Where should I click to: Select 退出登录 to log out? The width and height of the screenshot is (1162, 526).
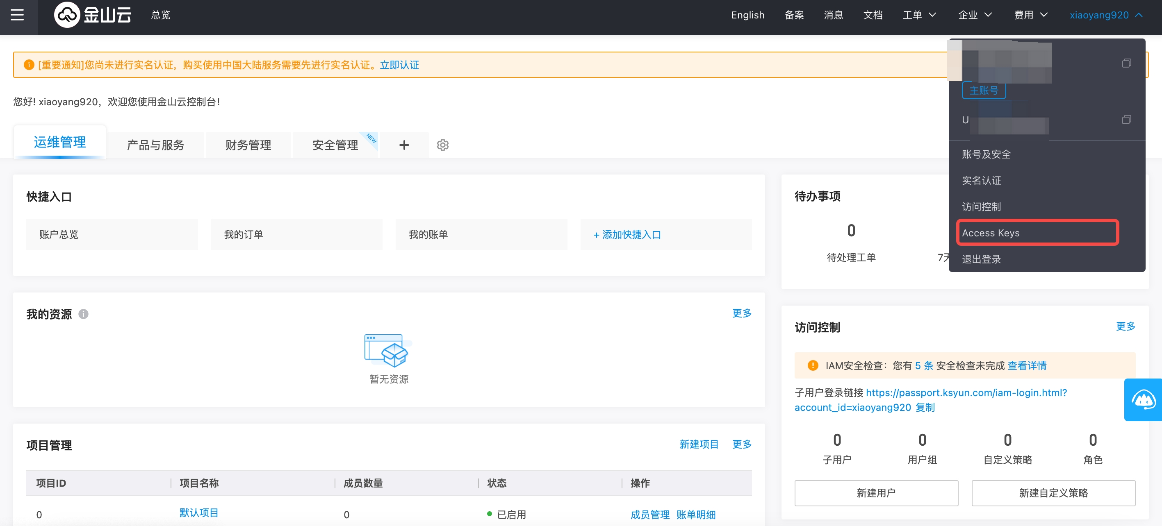[x=981, y=259]
